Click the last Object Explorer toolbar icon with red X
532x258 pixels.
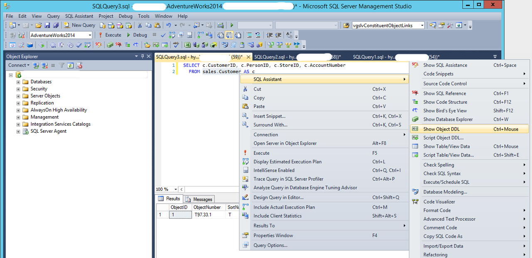click(79, 65)
